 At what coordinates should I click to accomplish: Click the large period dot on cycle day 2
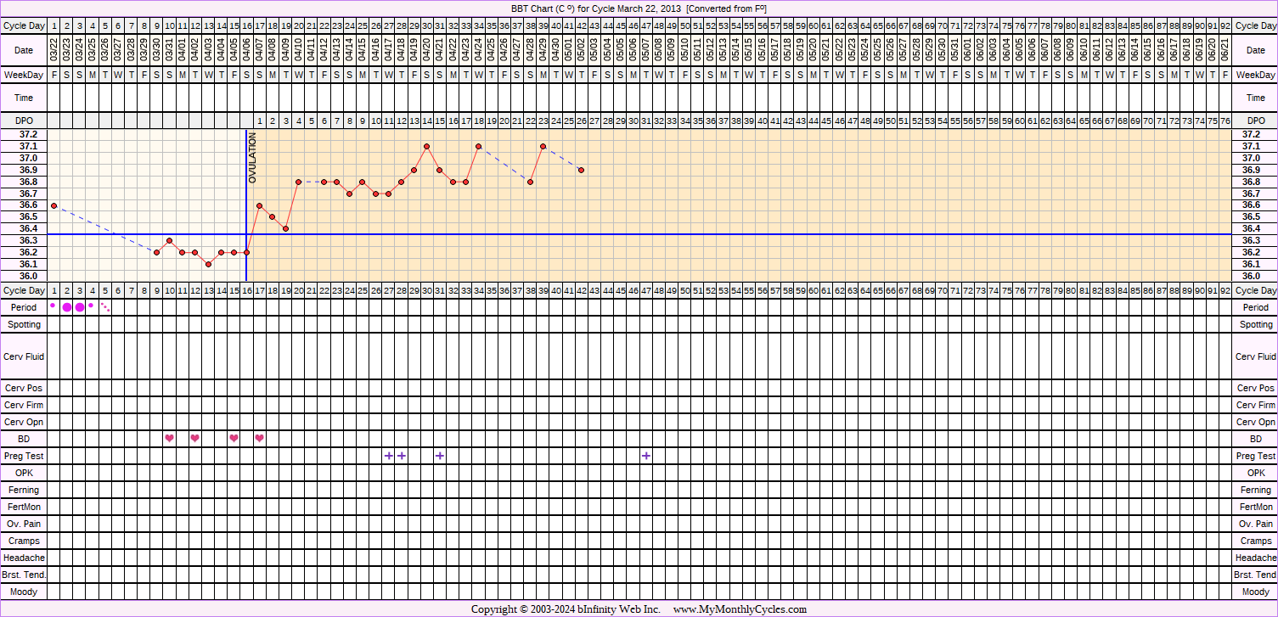(67, 307)
